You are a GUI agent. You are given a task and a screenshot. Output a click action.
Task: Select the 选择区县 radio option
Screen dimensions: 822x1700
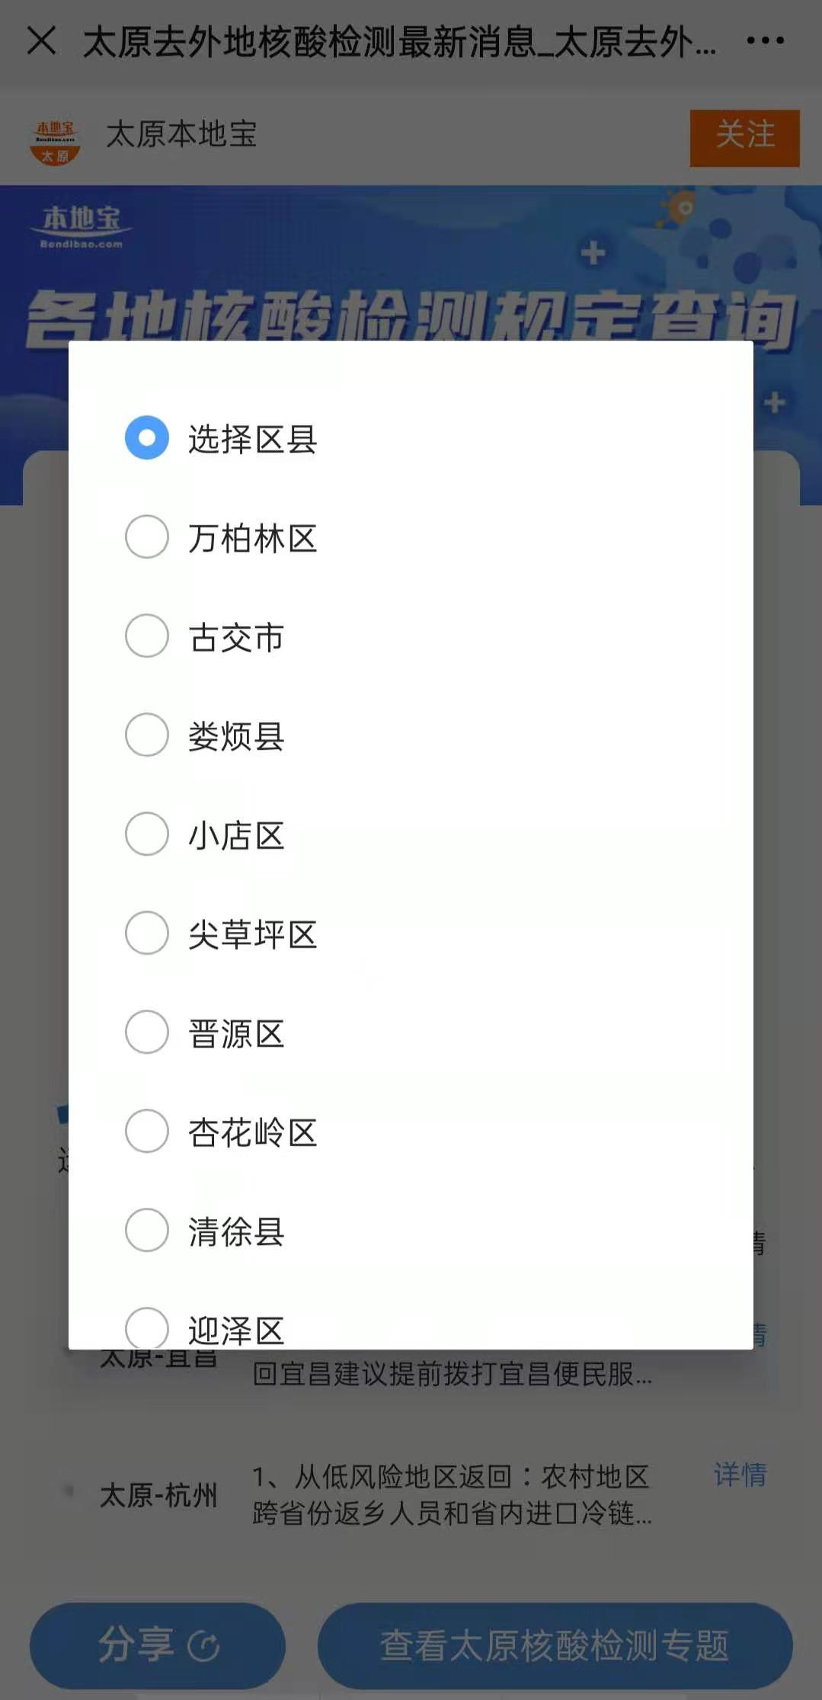click(x=147, y=438)
